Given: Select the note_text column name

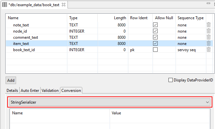Looking at the screenshot, I should pos(21,25).
